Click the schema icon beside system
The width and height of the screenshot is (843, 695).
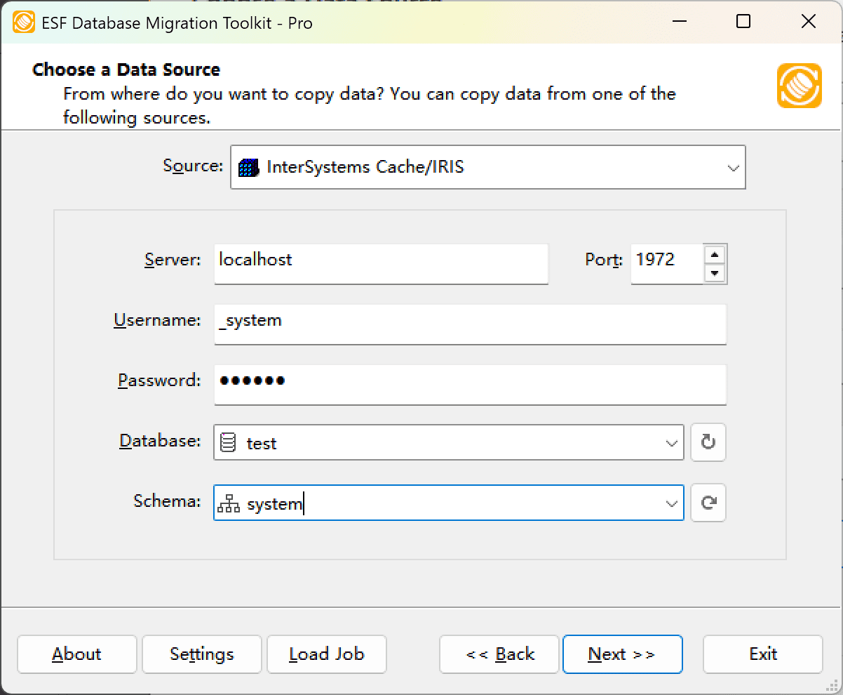(x=229, y=503)
